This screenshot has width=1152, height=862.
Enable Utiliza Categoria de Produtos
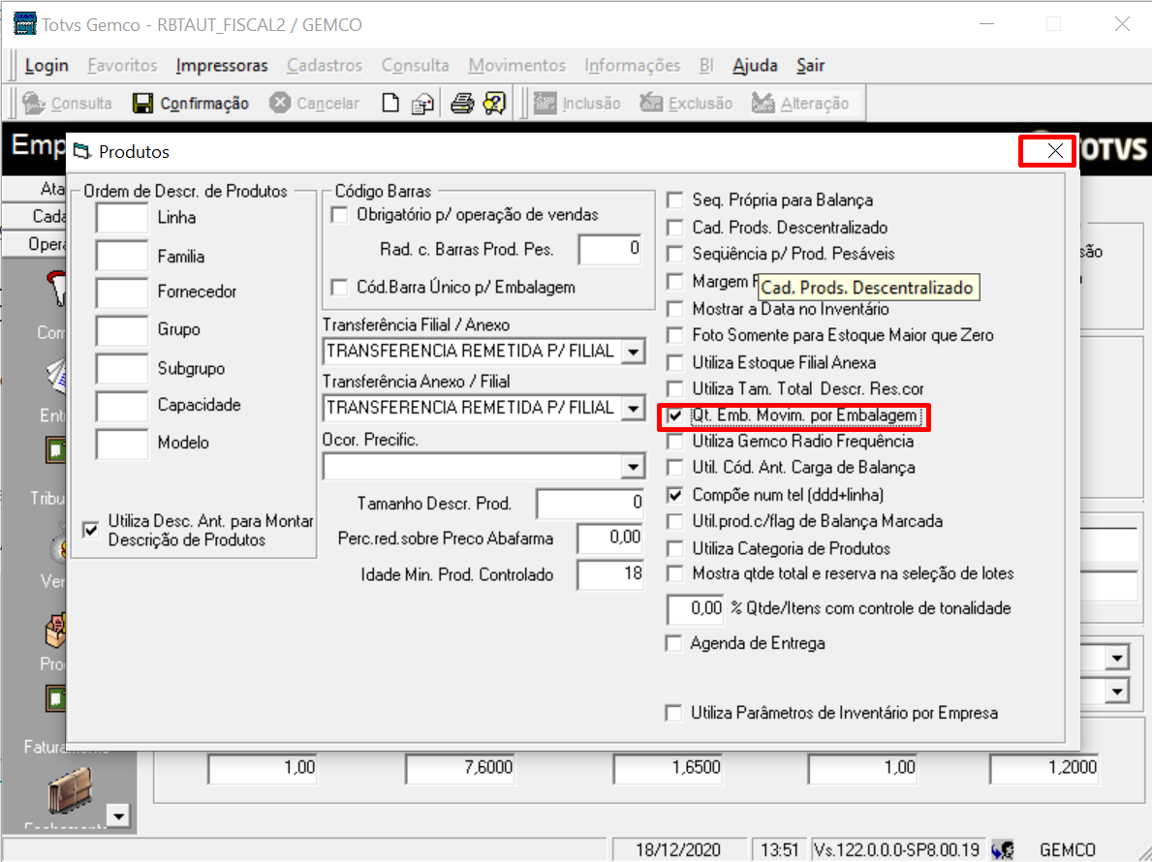(x=674, y=548)
